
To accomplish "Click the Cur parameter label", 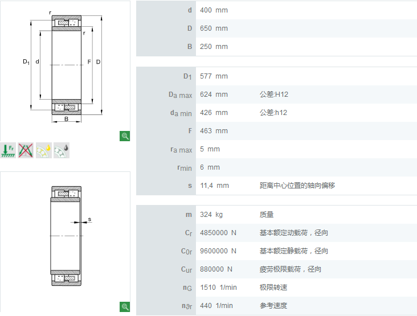I will (x=186, y=270).
